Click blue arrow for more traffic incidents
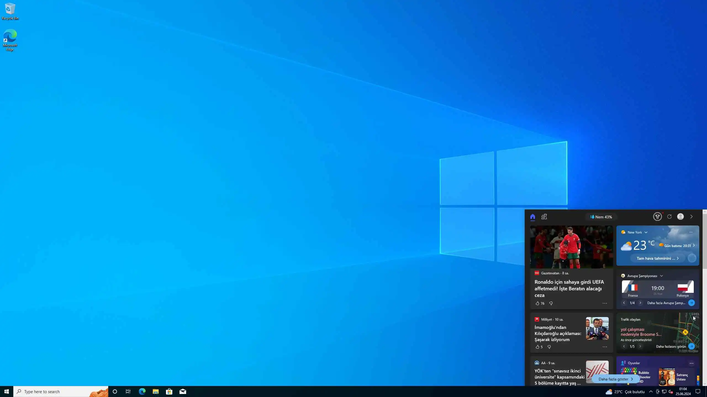The width and height of the screenshot is (707, 397). pos(691,346)
